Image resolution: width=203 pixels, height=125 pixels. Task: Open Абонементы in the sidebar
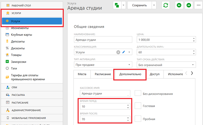tap(20, 28)
